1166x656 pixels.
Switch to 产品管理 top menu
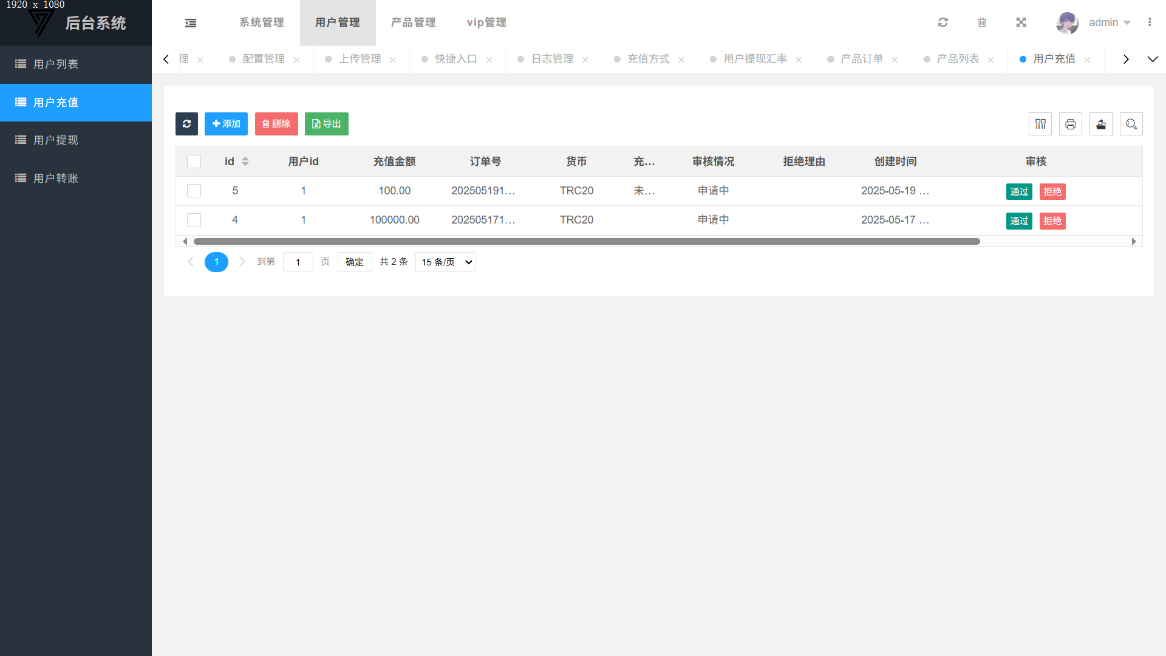413,22
